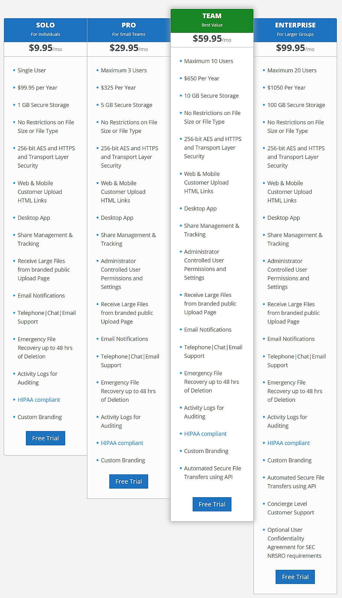Select the PRO plan header
This screenshot has height=598, width=342.
pos(128,29)
